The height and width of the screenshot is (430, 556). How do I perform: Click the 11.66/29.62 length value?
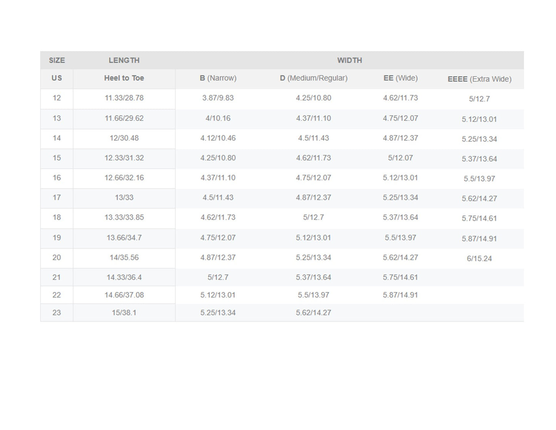[124, 119]
